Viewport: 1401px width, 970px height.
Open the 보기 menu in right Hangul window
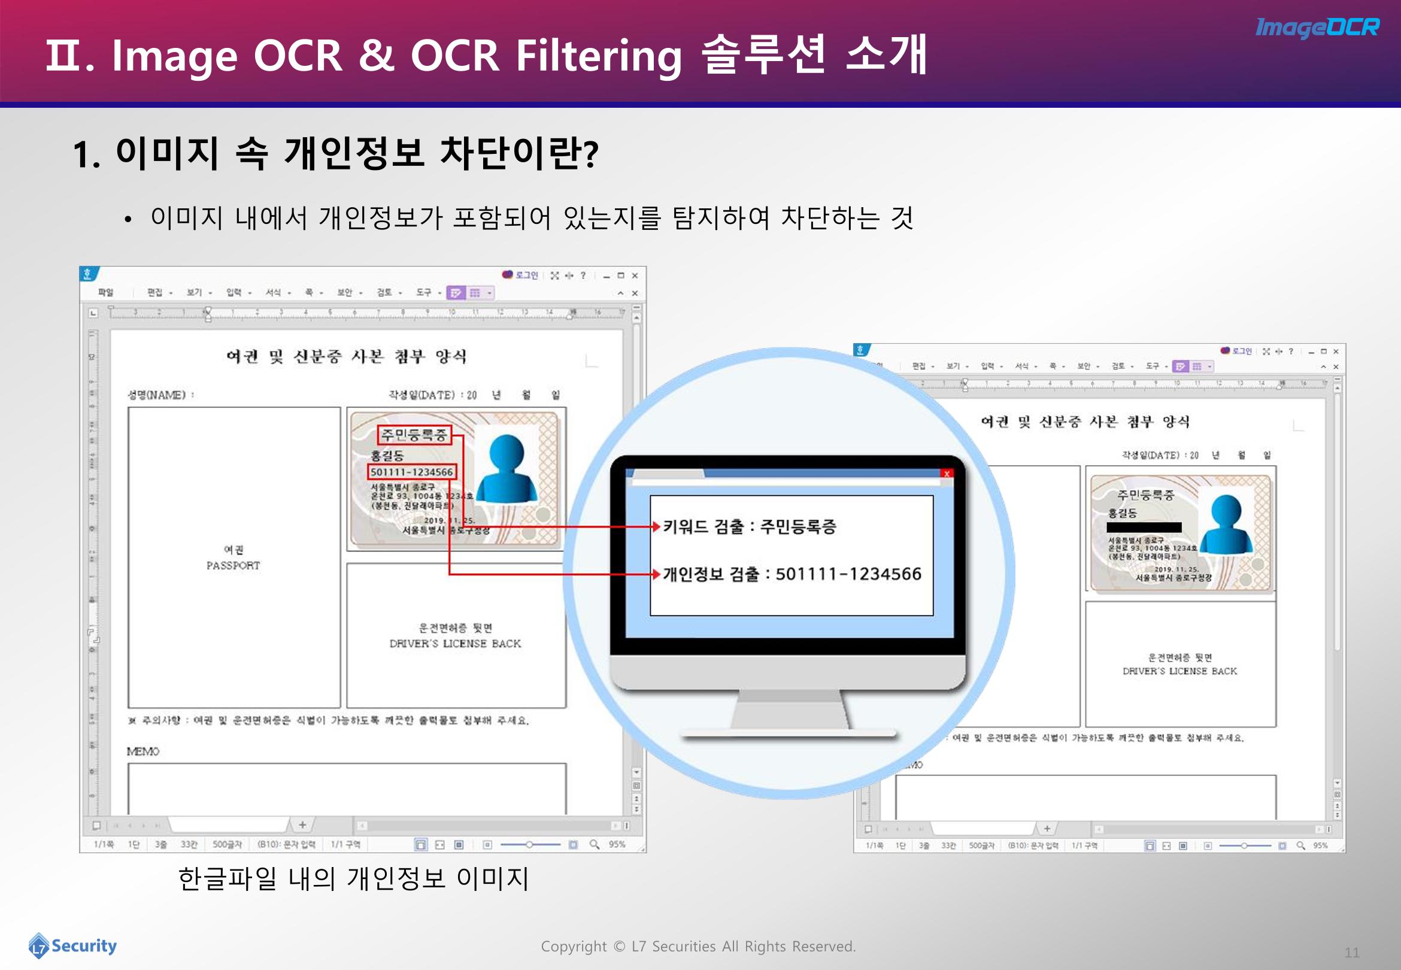[x=953, y=366]
